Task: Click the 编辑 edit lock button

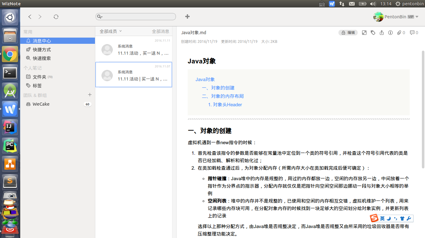Action: [x=348, y=33]
